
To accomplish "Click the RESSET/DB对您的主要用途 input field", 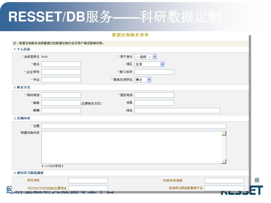I will (88, 188).
